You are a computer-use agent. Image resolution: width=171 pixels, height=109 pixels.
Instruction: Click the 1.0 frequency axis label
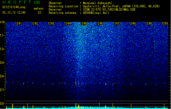2,49
